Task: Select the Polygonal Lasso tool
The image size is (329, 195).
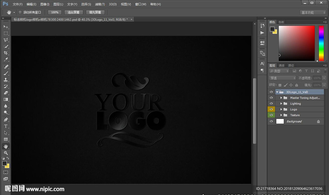Action: pos(6,40)
